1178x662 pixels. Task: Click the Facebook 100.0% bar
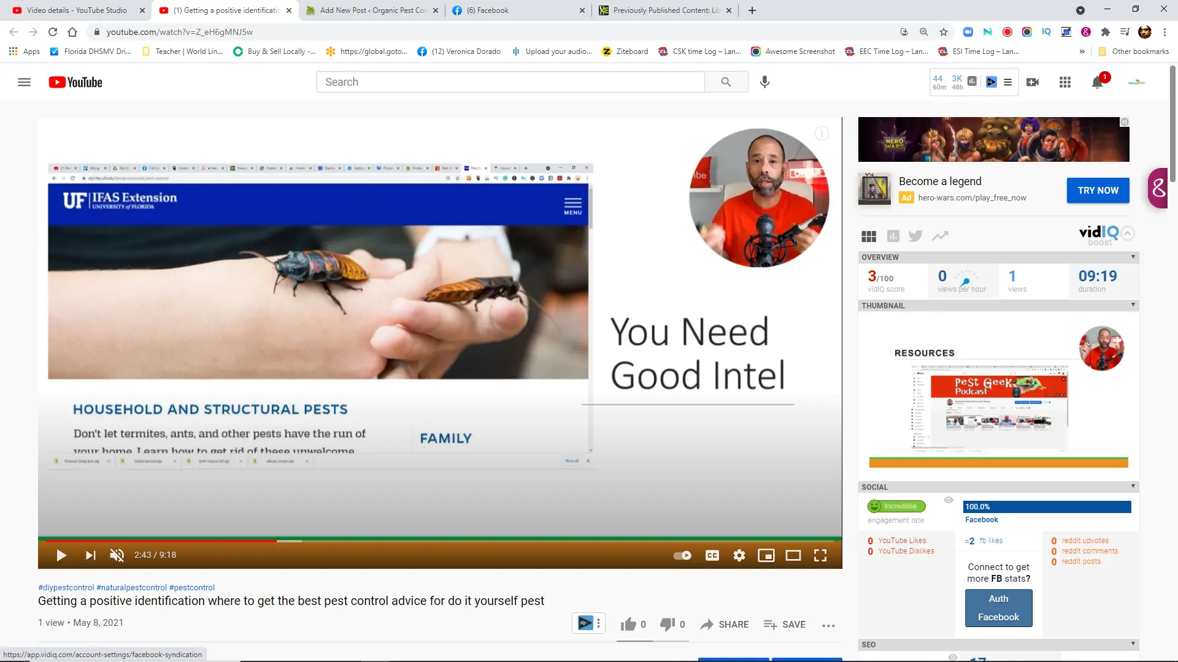(x=1047, y=507)
